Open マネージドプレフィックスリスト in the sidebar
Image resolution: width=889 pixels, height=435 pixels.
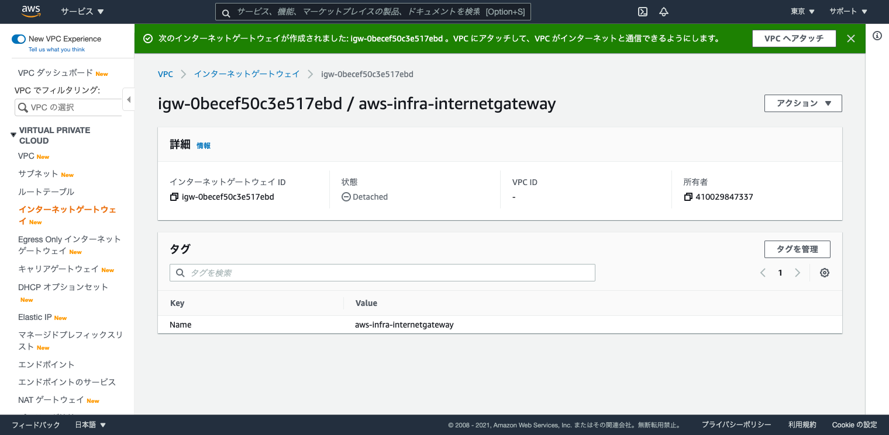(x=71, y=341)
